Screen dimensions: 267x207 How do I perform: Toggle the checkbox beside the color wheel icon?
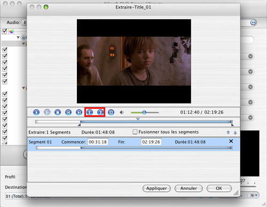tap(4, 31)
